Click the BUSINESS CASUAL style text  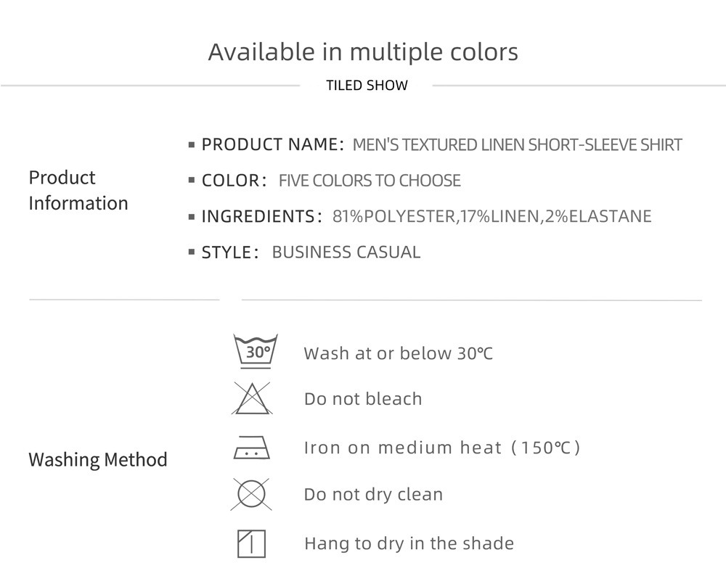[x=346, y=252]
